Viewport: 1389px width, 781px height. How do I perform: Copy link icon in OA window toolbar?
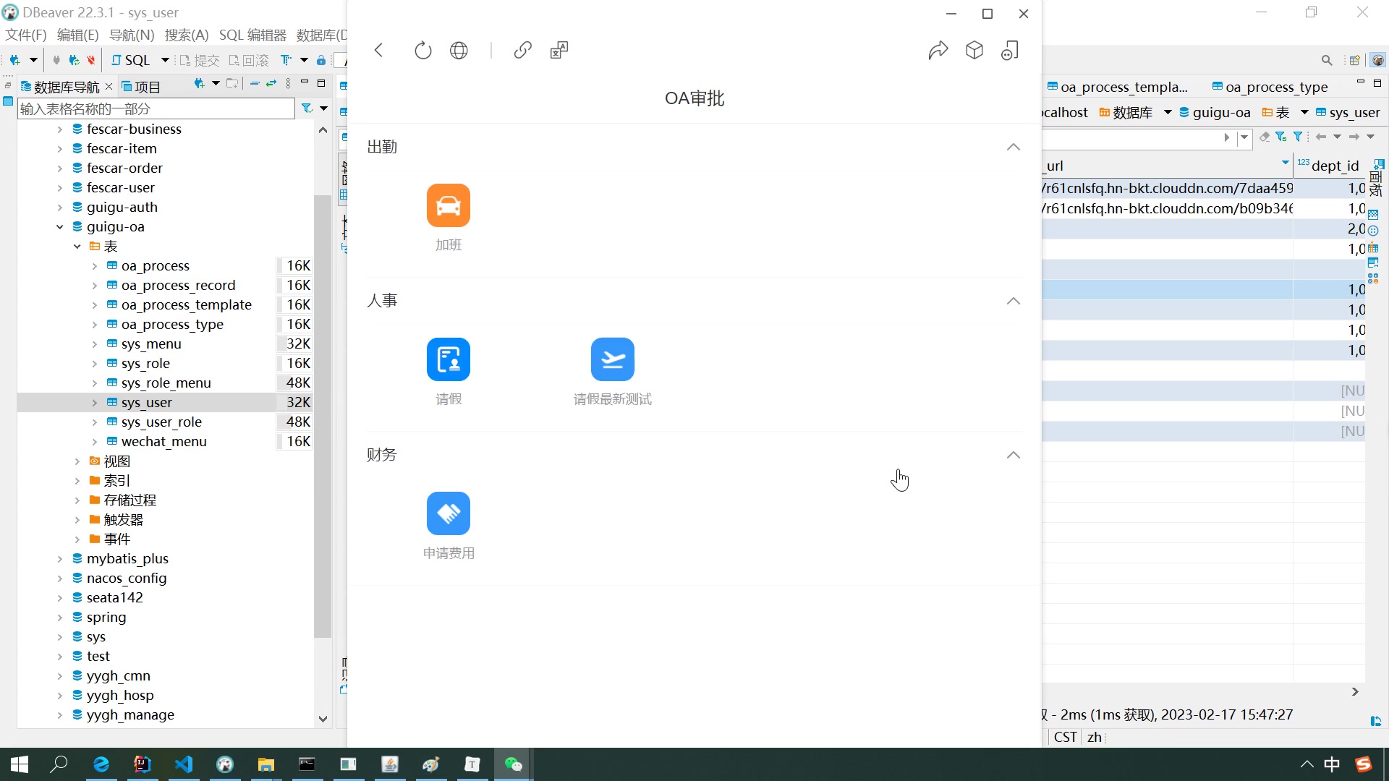click(523, 50)
